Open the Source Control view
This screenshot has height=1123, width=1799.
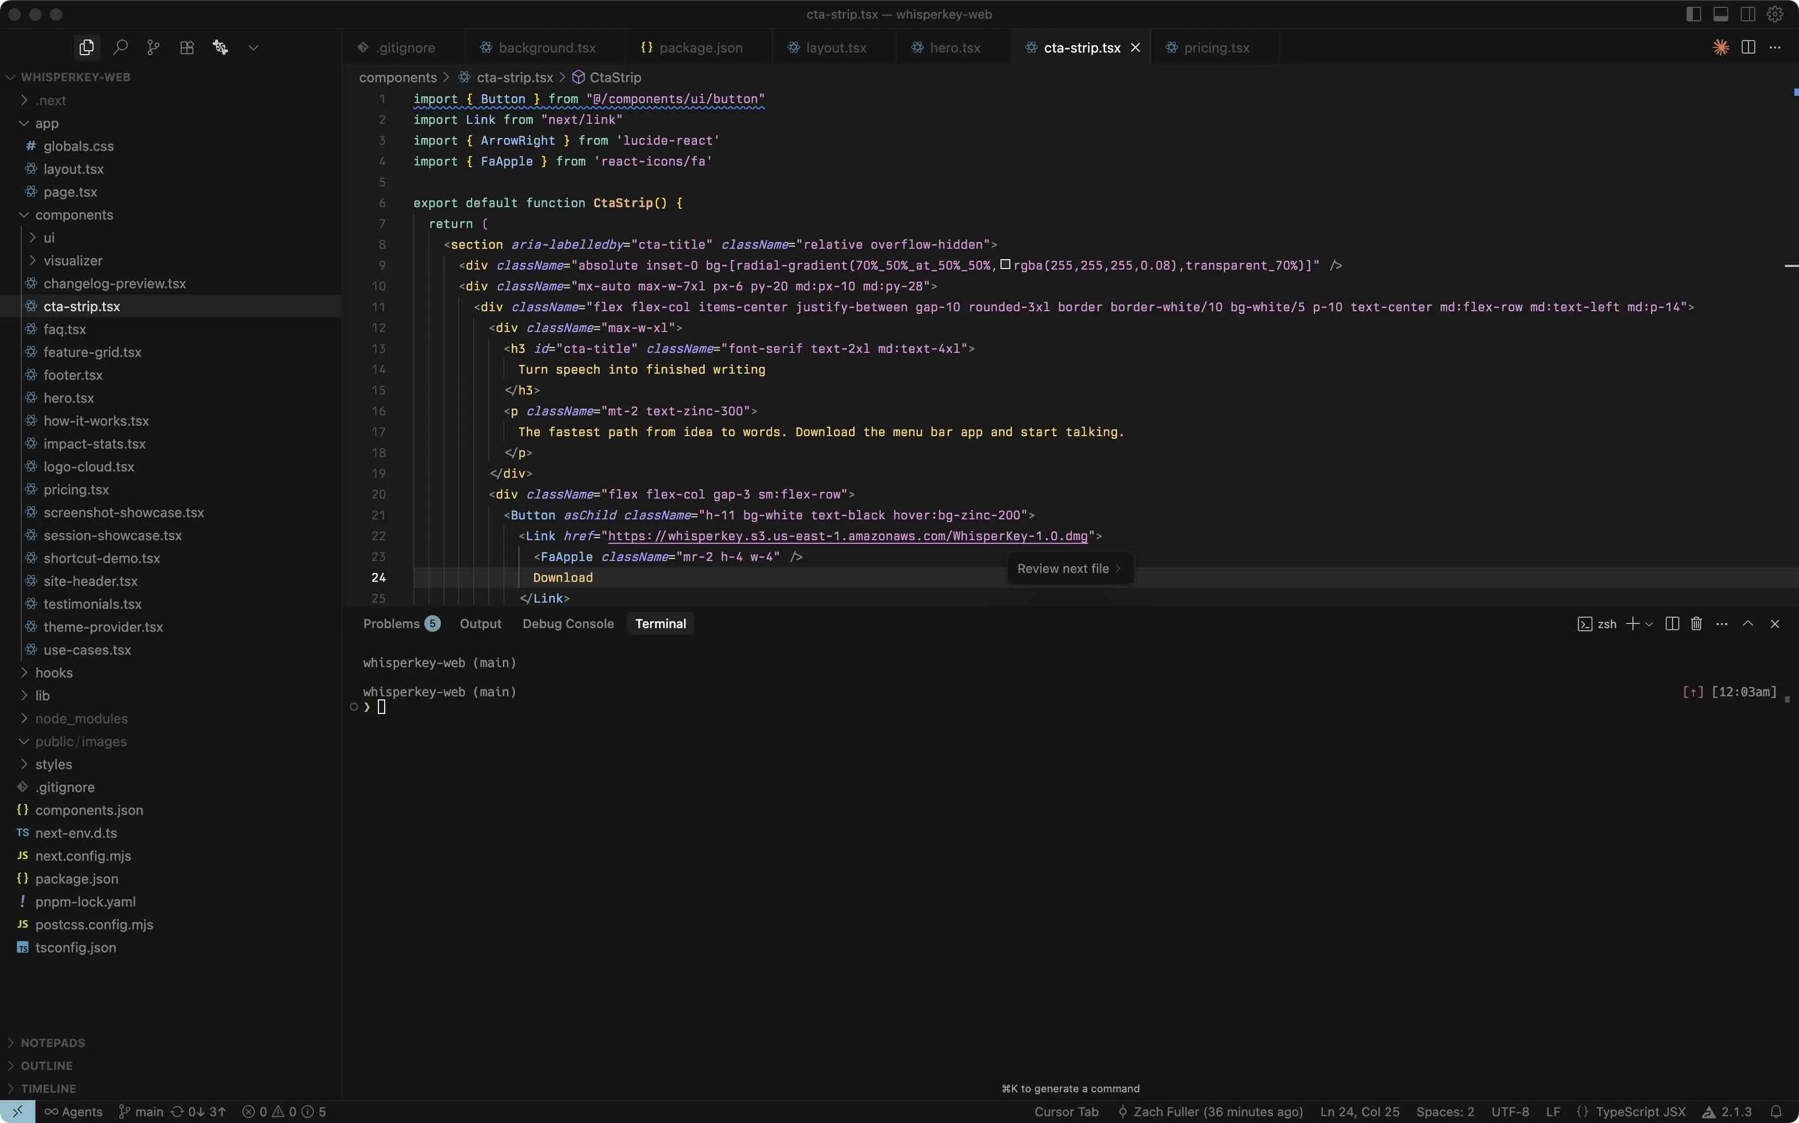153,47
